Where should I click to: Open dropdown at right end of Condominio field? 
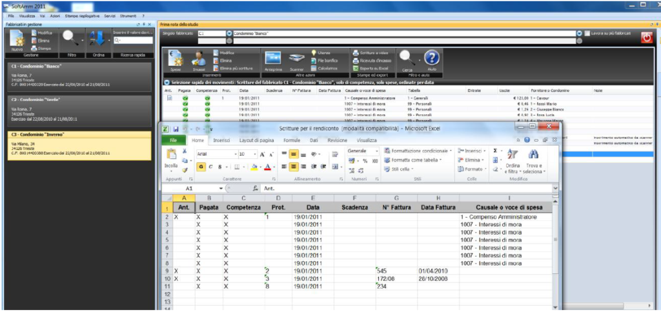579,34
